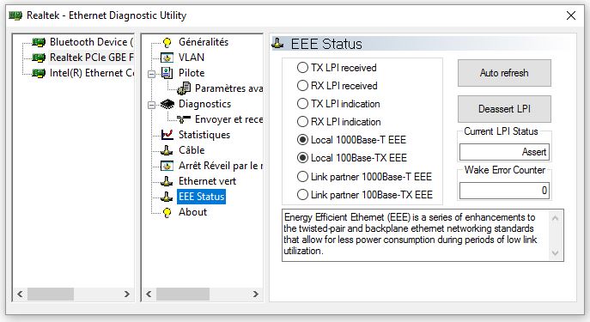Viewport: 590px width, 322px height.
Task: Open the Ethernet vert icon
Action: pyautogui.click(x=167, y=181)
